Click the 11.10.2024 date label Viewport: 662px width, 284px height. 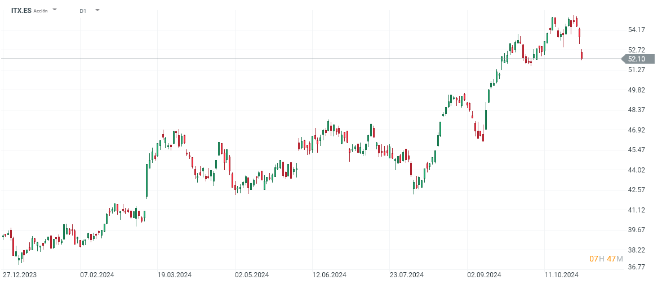(562, 276)
